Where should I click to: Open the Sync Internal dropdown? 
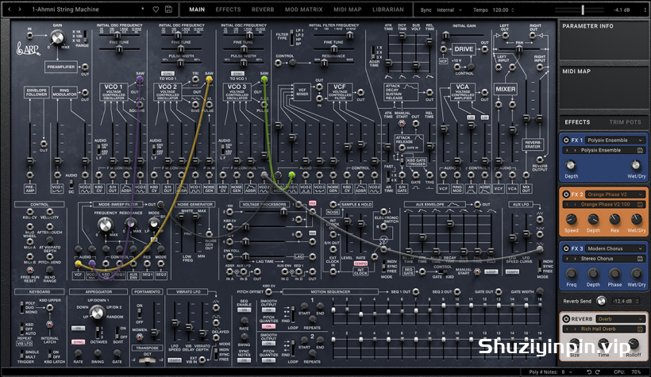pyautogui.click(x=449, y=10)
